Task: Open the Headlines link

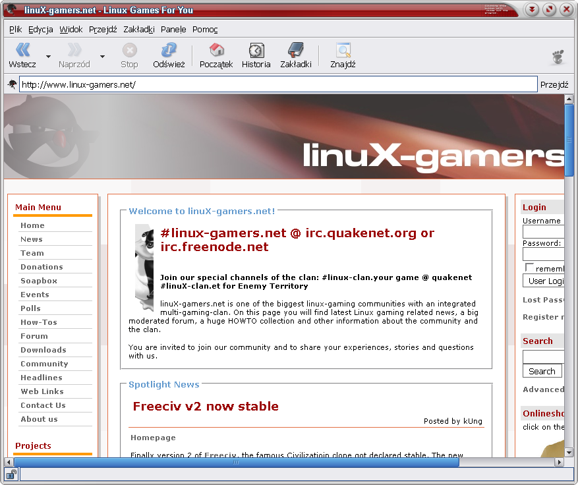Action: 42,378
